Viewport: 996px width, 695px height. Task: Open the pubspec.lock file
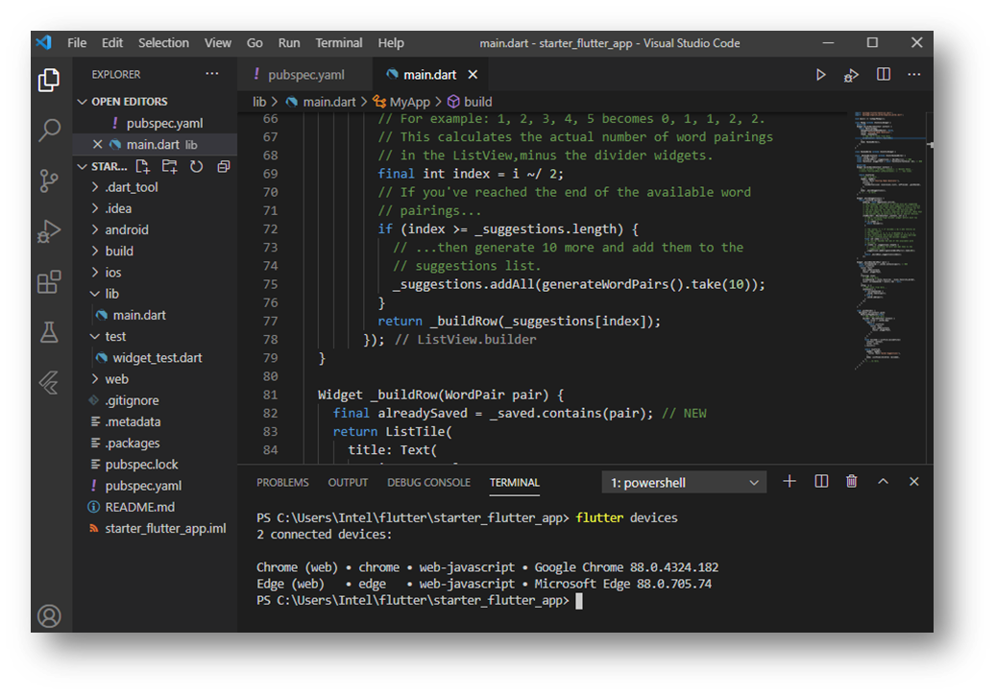pos(141,464)
